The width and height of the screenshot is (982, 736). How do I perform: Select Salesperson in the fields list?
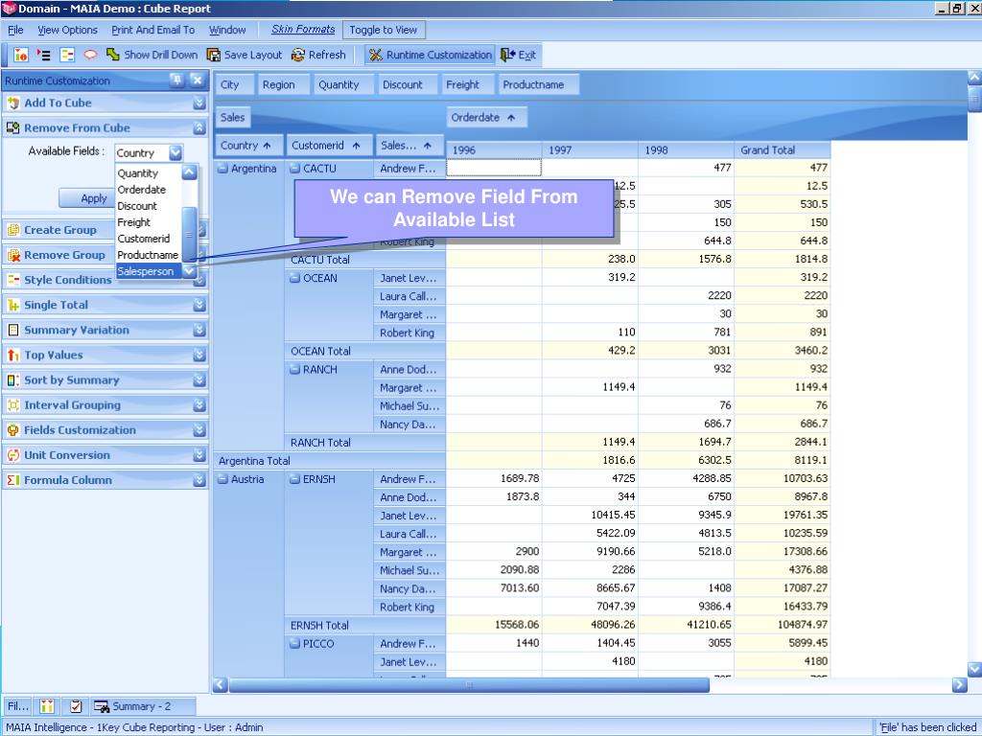(149, 271)
